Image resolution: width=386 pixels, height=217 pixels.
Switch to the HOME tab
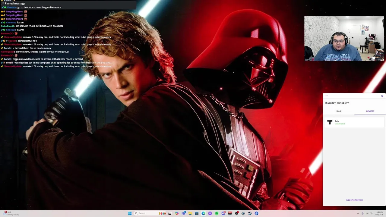click(x=338, y=111)
